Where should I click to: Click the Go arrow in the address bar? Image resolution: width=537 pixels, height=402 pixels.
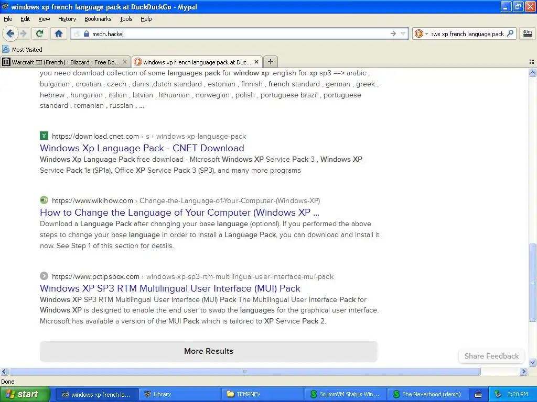click(393, 33)
